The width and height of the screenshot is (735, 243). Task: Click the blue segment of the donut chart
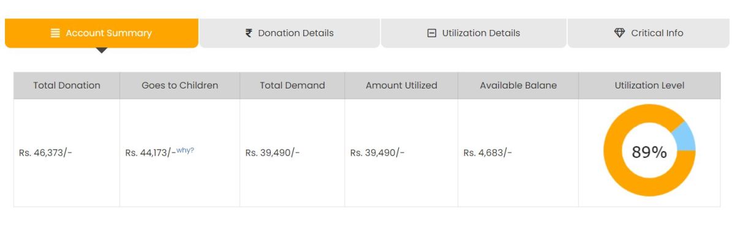click(685, 136)
